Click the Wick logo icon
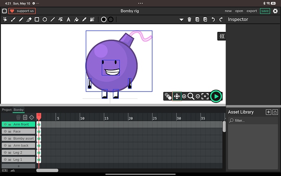281x176 pixels. click(x=4, y=11)
